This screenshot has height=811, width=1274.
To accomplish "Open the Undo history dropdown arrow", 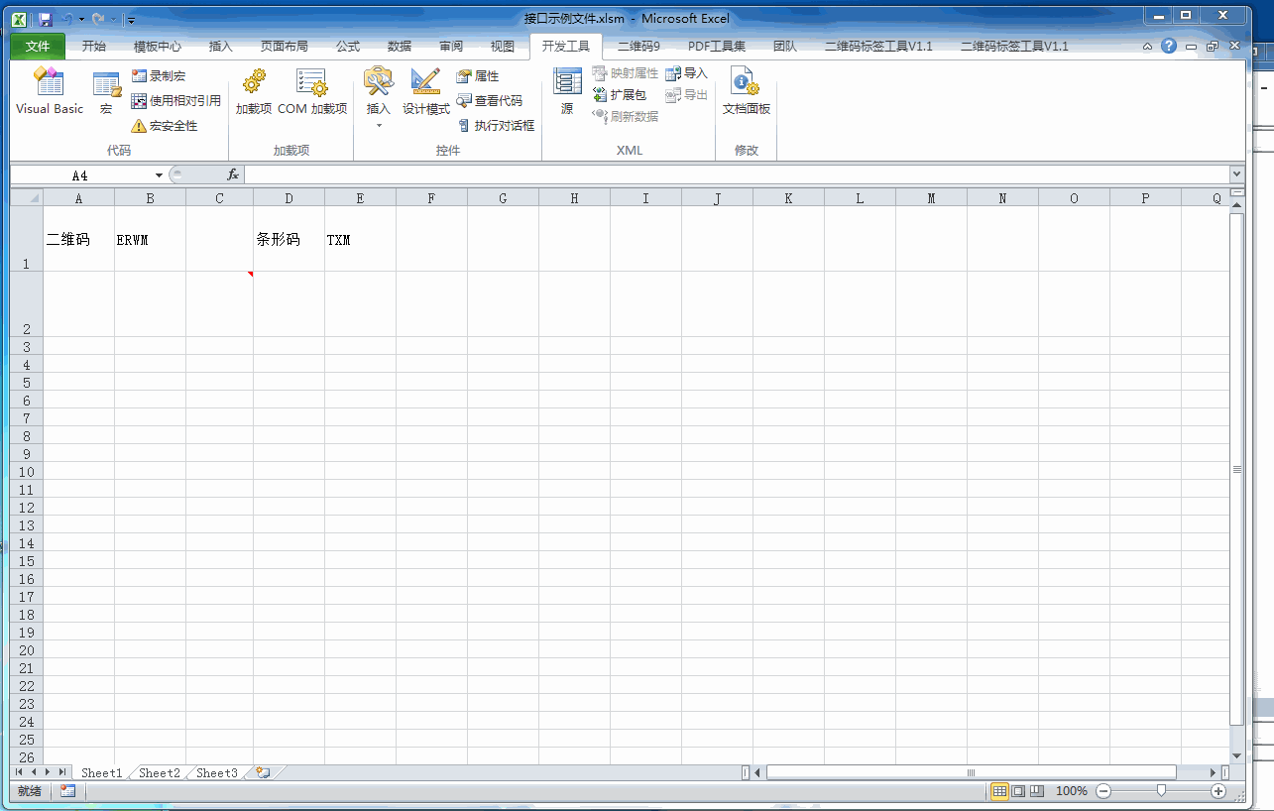I will pyautogui.click(x=82, y=19).
